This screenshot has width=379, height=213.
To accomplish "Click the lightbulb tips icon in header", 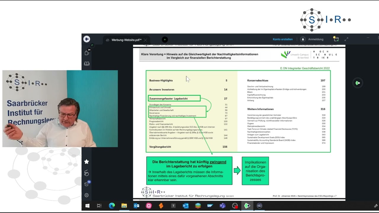I will (x=336, y=39).
